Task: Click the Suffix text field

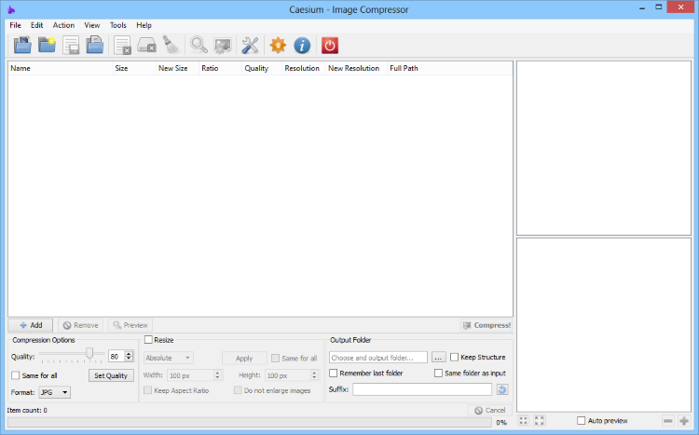Action: coord(422,389)
